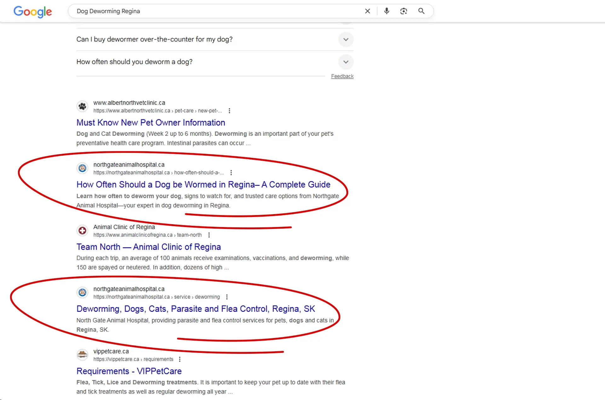
Task: Click northgateanimalhospital favicon of service deworming result
Action: point(83,292)
